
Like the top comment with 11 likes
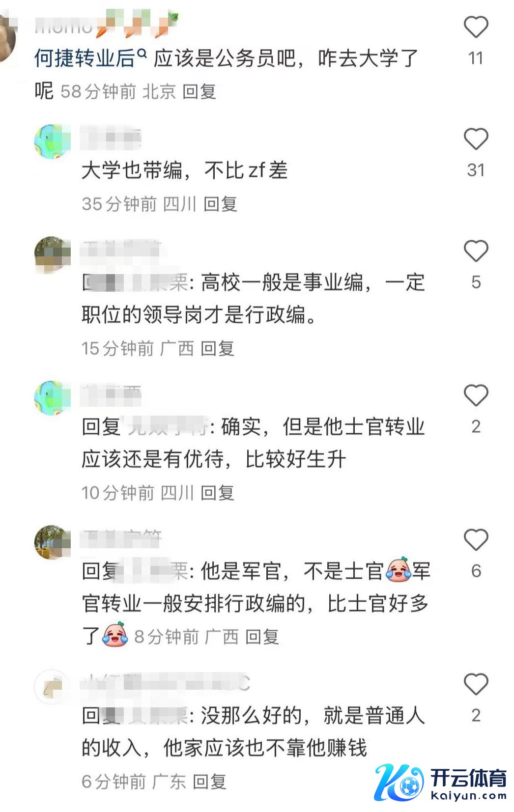tap(476, 27)
